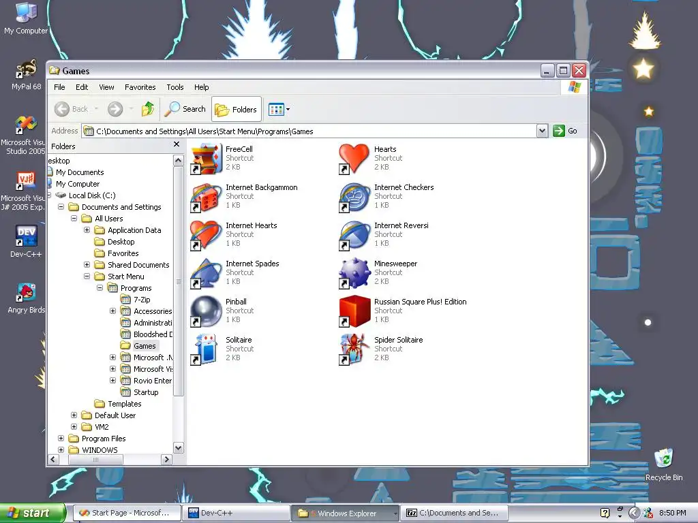Open the Help menu
The width and height of the screenshot is (698, 523).
point(201,87)
